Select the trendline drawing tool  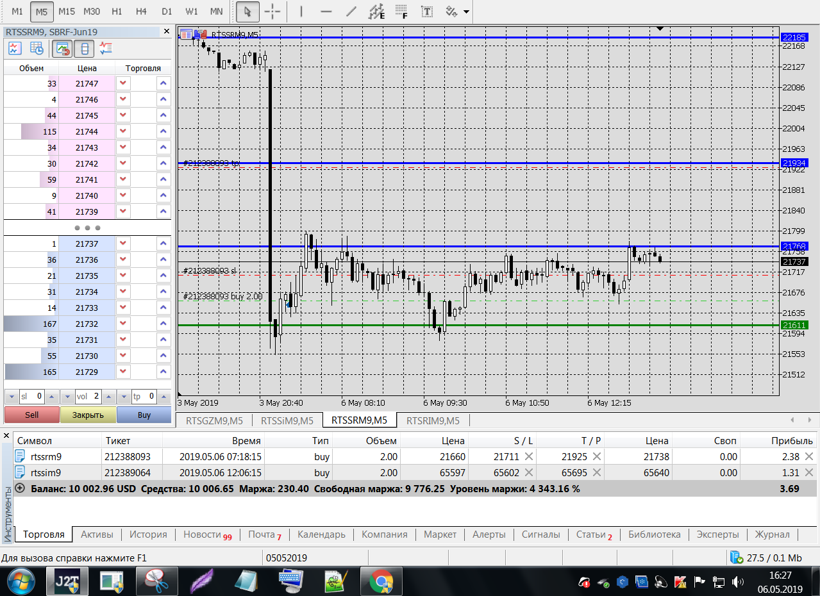(351, 12)
